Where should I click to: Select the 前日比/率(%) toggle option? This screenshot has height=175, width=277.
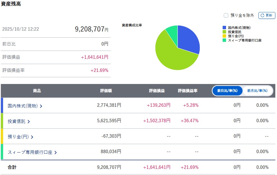pyautogui.click(x=227, y=91)
